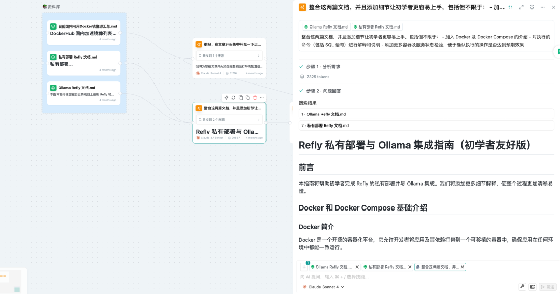
Task: Click the output connector handle of the selected node
Action: click(266, 123)
